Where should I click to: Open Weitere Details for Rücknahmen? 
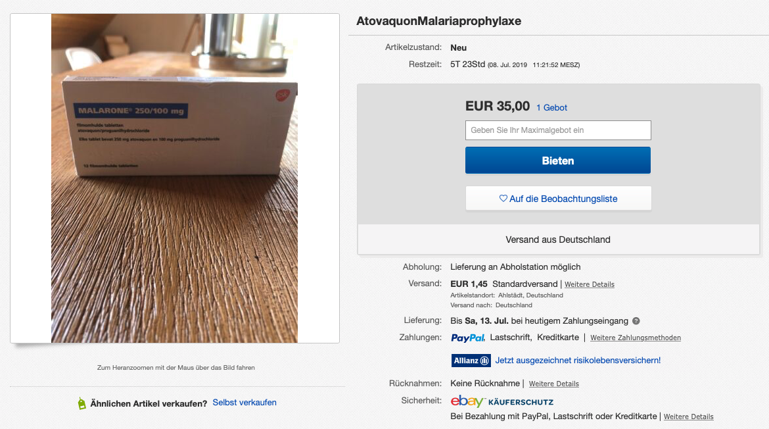tap(553, 384)
